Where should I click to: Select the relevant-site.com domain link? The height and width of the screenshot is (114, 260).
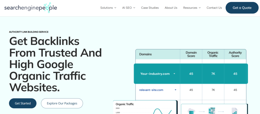point(151,90)
